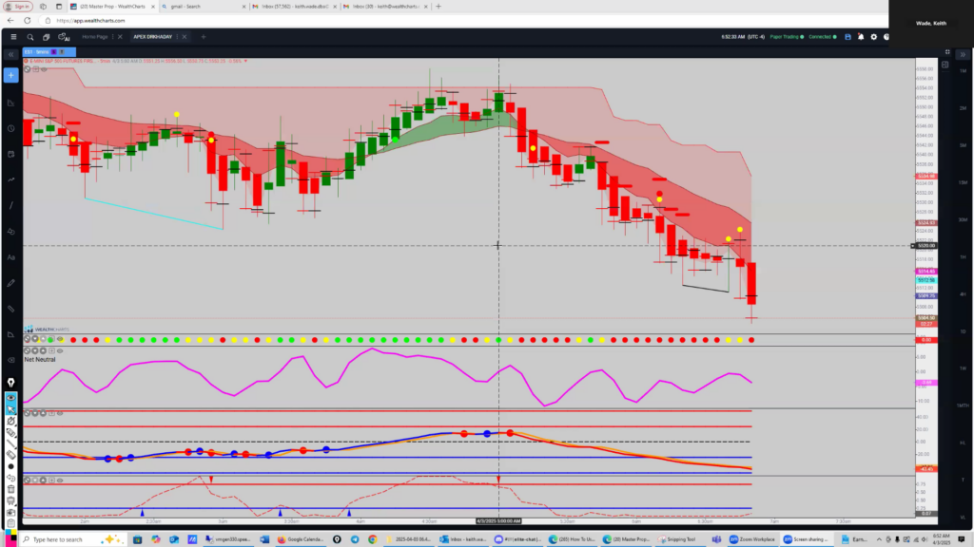This screenshot has height=547, width=974.
Task: Click the blue plus add button
Action: click(11, 75)
